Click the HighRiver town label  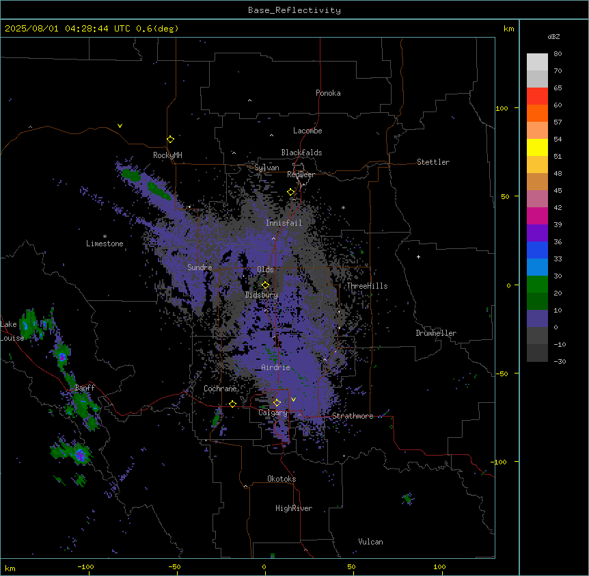coord(294,508)
